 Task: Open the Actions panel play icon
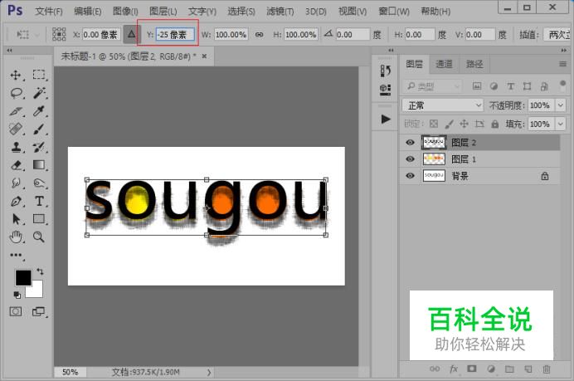click(x=385, y=119)
